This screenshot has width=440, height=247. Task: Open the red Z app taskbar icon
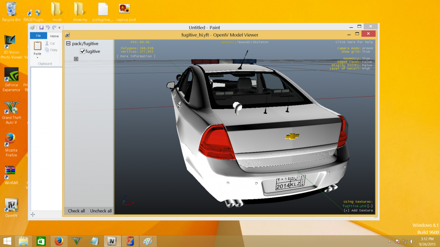click(130, 241)
